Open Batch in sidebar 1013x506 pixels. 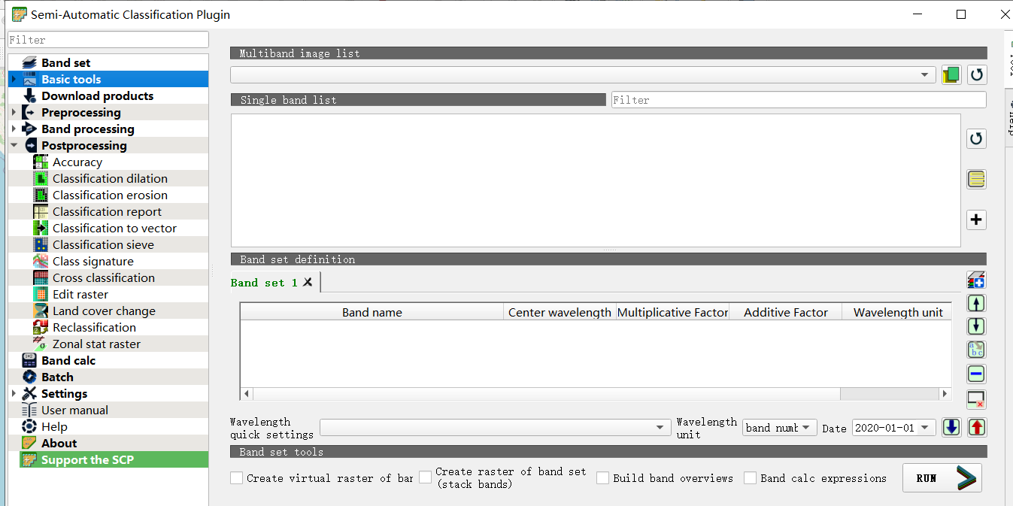coord(57,377)
